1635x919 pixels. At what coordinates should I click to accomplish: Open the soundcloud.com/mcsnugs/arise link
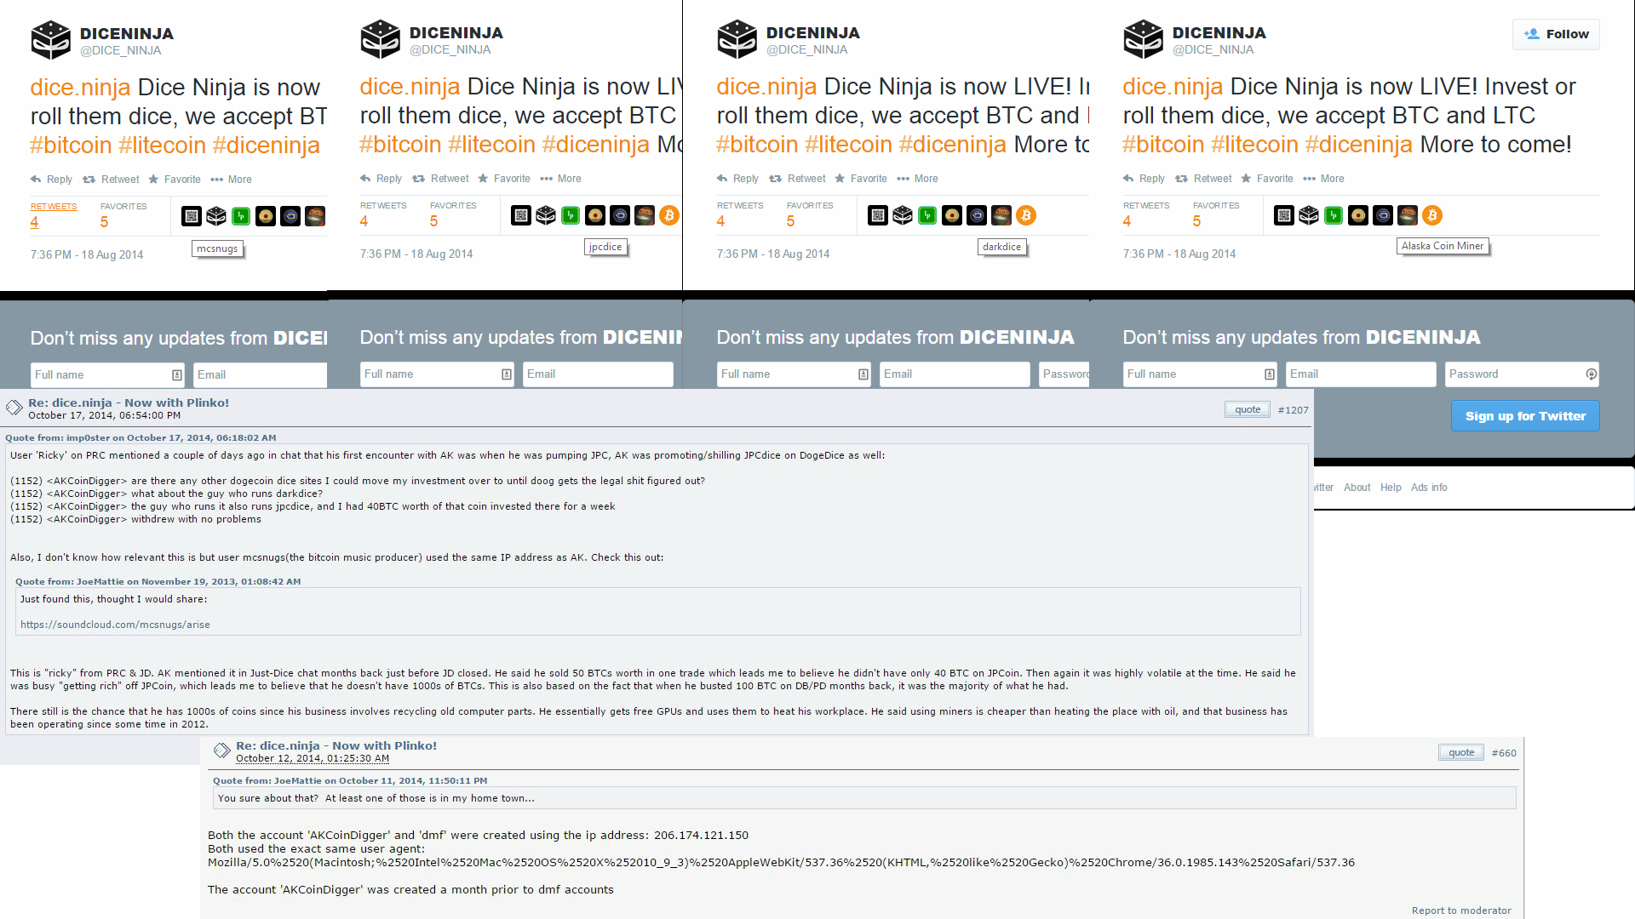click(x=115, y=625)
